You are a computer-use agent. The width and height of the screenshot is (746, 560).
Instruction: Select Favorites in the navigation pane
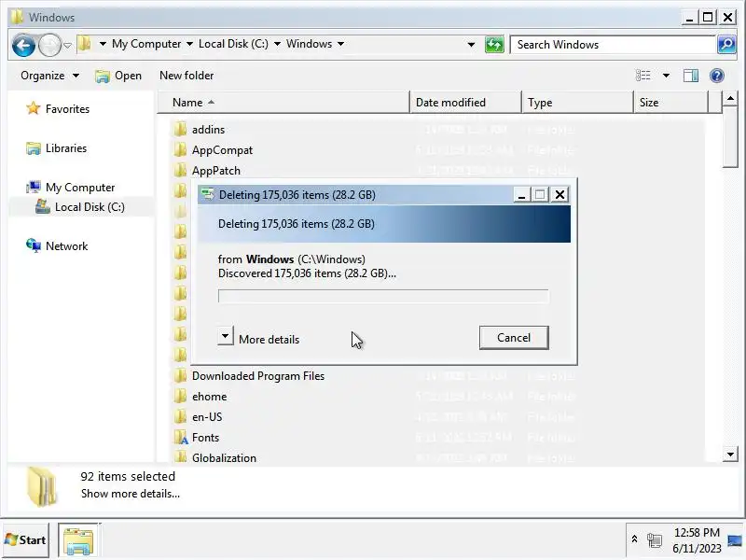[x=67, y=109]
